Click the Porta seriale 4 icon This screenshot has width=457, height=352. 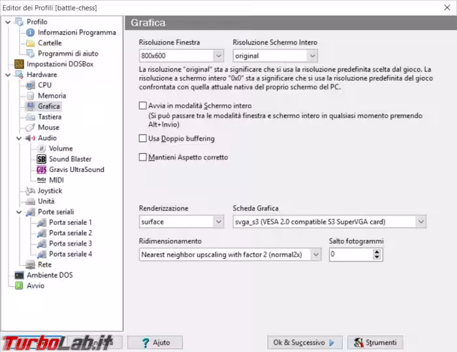coord(41,254)
